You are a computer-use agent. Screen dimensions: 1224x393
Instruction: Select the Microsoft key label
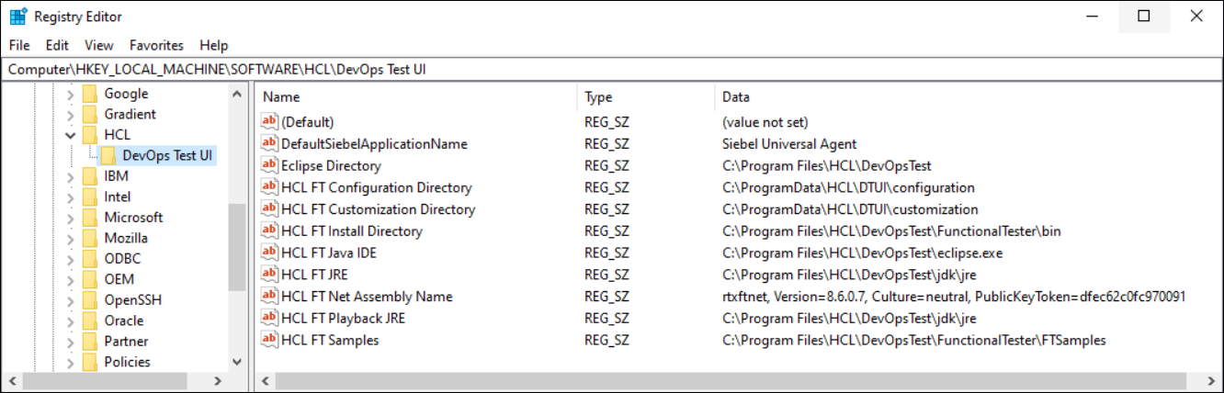pos(133,218)
